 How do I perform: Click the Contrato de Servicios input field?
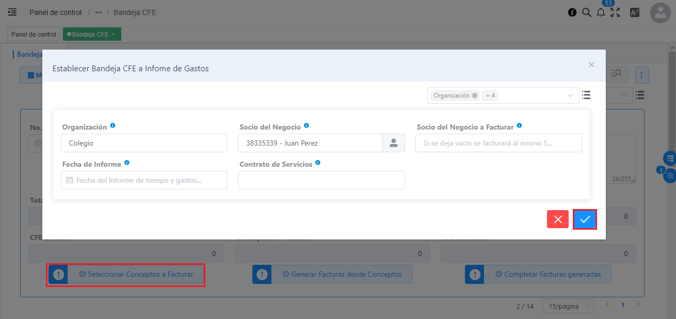click(x=321, y=180)
